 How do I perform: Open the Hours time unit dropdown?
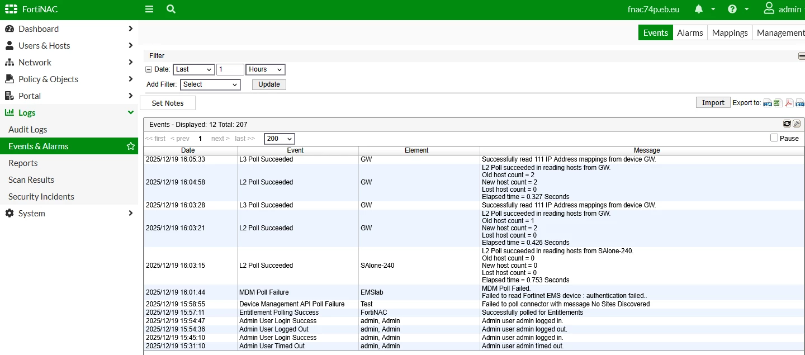click(266, 69)
